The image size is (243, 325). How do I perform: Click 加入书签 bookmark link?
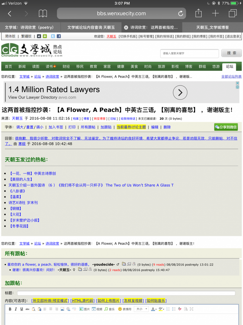(x=56, y=127)
